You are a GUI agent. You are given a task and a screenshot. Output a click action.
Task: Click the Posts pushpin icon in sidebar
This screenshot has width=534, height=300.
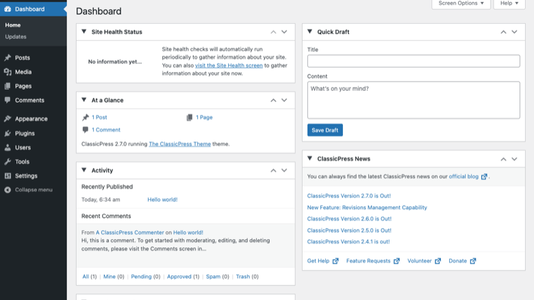pyautogui.click(x=8, y=58)
